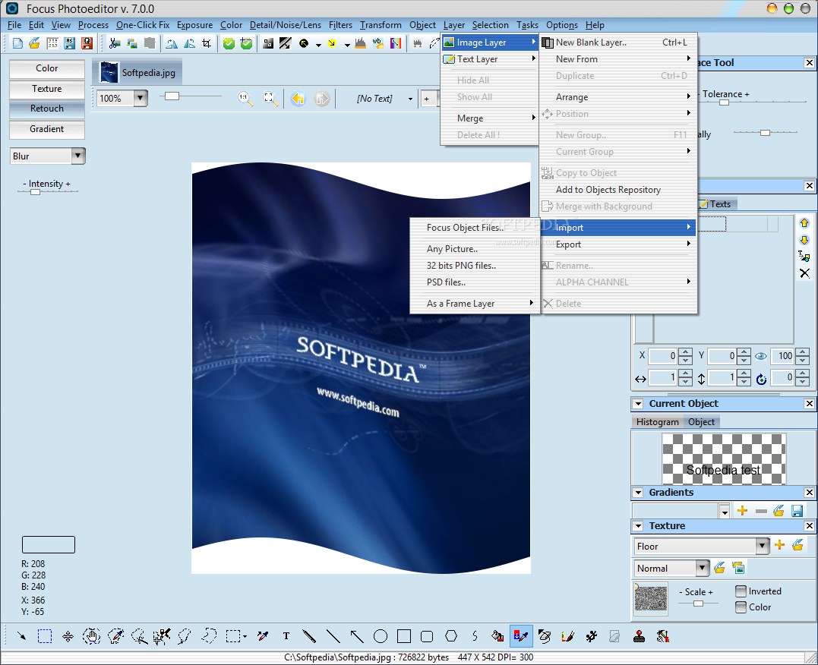Click the Retouch mode button
Image resolution: width=818 pixels, height=665 pixels.
[47, 109]
